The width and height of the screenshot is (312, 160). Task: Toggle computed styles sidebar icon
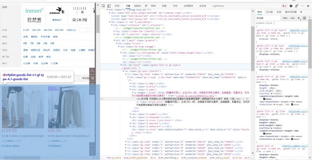coord(304,18)
